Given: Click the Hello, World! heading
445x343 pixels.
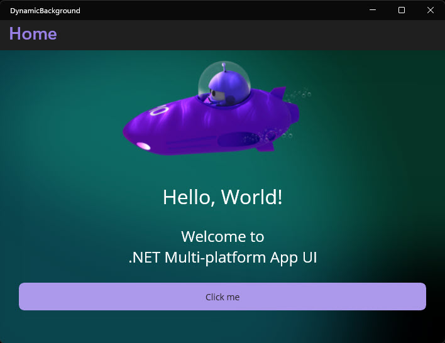Looking at the screenshot, I should 222,197.
